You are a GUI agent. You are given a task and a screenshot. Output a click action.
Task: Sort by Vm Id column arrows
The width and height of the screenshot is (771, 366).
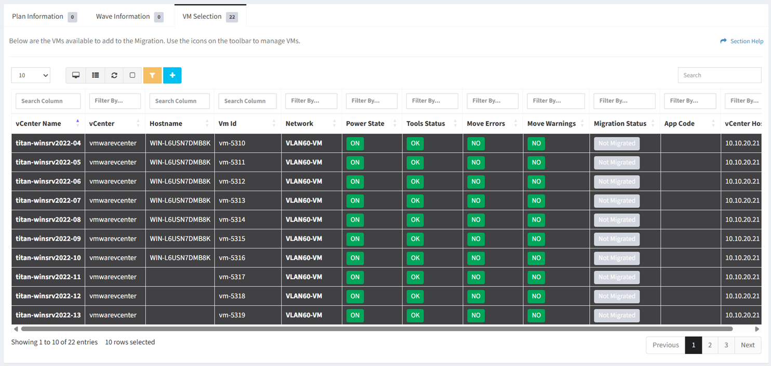[x=274, y=123]
